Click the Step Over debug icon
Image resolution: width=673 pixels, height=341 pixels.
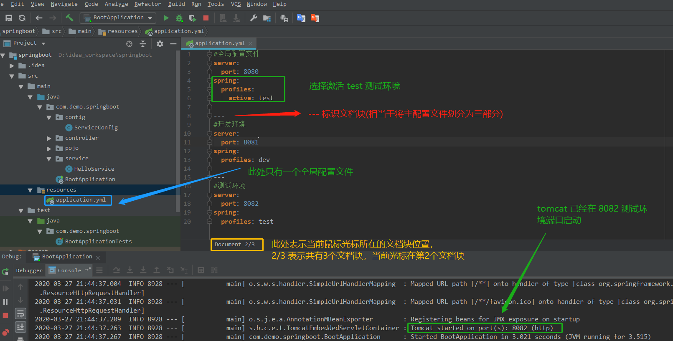coord(117,270)
